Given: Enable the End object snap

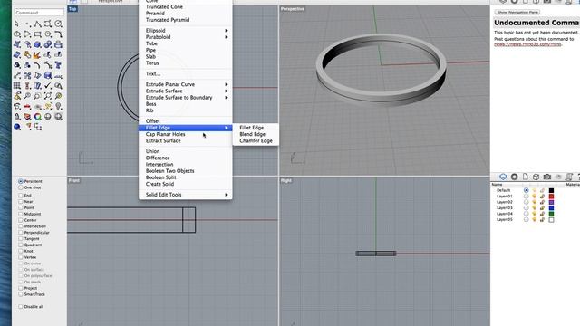Looking at the screenshot, I should pyautogui.click(x=21, y=196).
